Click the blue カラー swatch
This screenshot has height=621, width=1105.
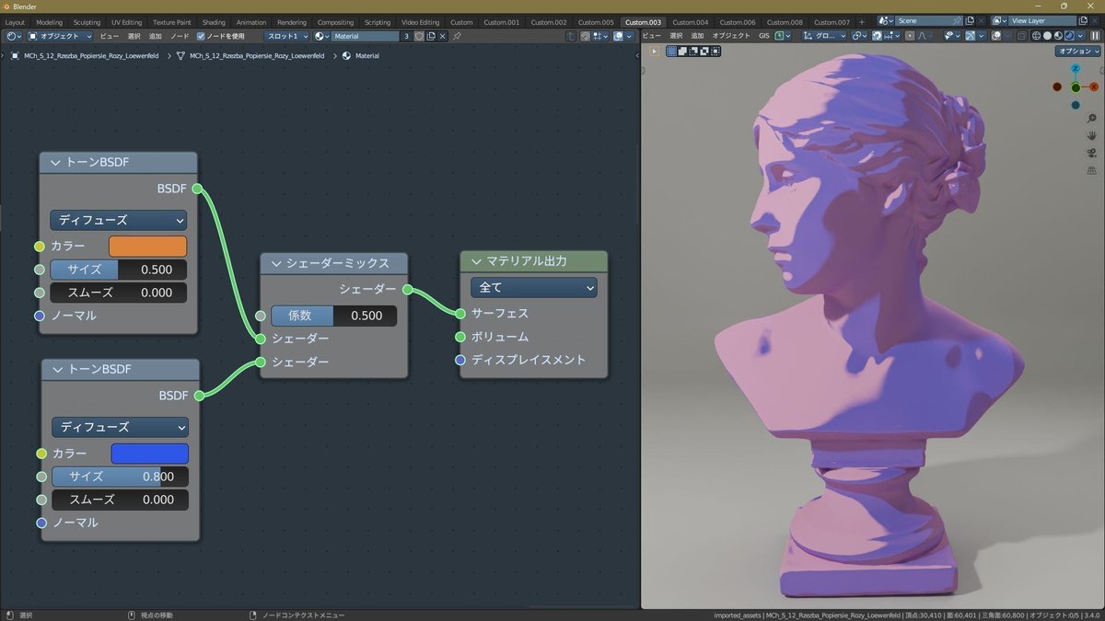coord(149,454)
